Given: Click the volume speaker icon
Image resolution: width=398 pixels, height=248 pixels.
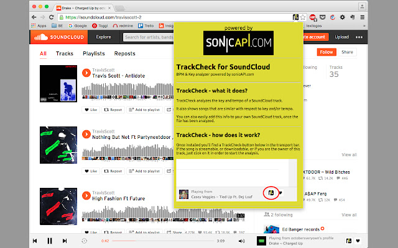Looking at the screenshot, I should click(242, 241).
